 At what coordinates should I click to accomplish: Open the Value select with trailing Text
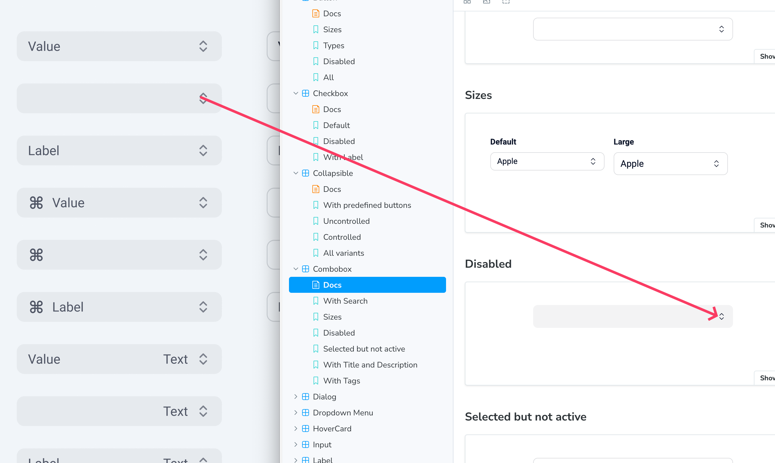click(119, 359)
